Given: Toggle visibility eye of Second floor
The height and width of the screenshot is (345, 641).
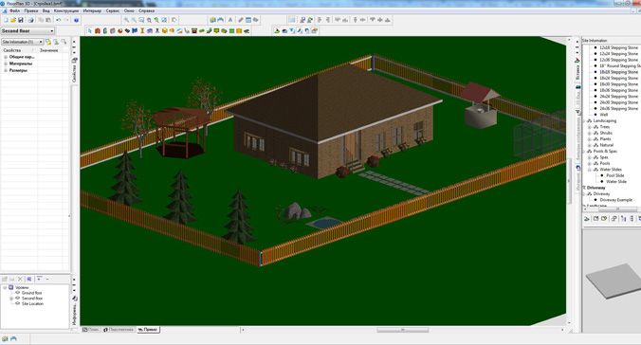Looking at the screenshot, I should click(18, 298).
